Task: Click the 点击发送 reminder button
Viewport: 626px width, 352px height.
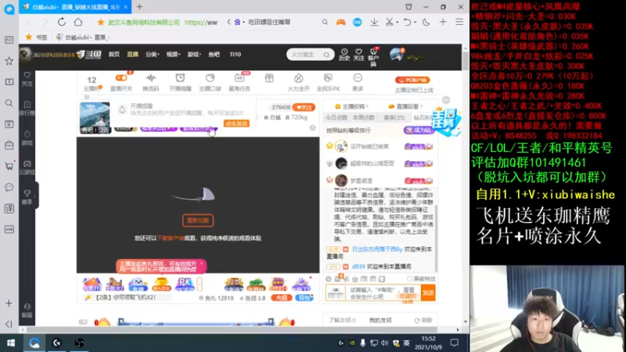Action: tap(236, 124)
